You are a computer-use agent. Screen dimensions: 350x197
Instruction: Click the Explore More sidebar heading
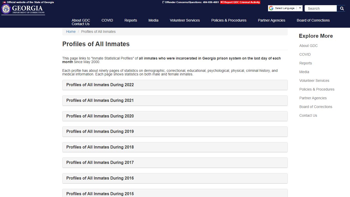pos(316,36)
